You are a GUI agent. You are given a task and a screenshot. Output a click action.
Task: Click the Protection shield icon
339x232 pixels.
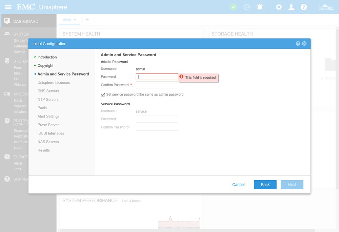(7, 121)
